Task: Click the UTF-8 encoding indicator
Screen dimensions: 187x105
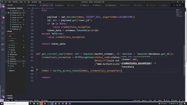Action: pos(150,100)
